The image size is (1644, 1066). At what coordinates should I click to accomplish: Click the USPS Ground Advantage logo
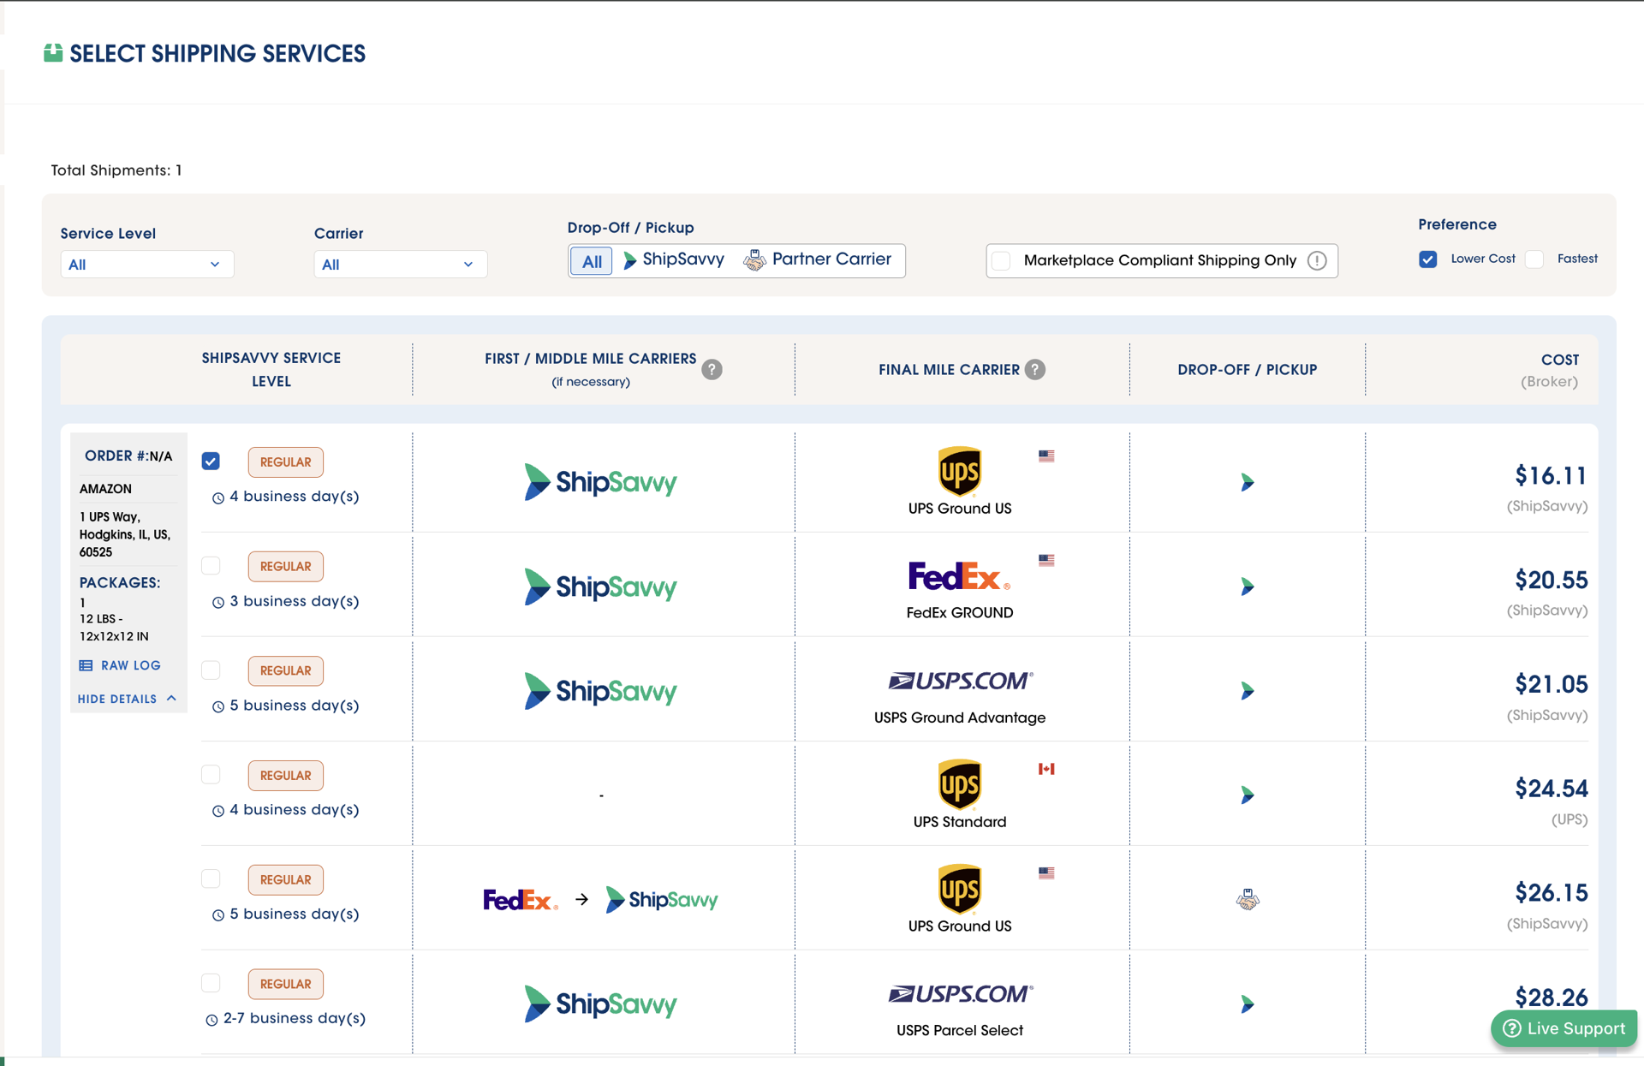[960, 681]
